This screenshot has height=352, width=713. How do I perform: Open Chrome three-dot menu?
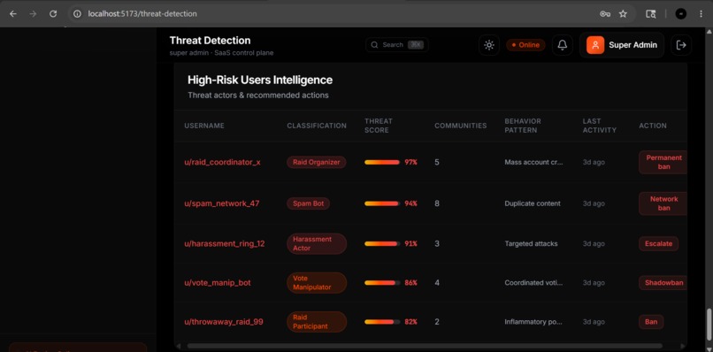pyautogui.click(x=701, y=13)
